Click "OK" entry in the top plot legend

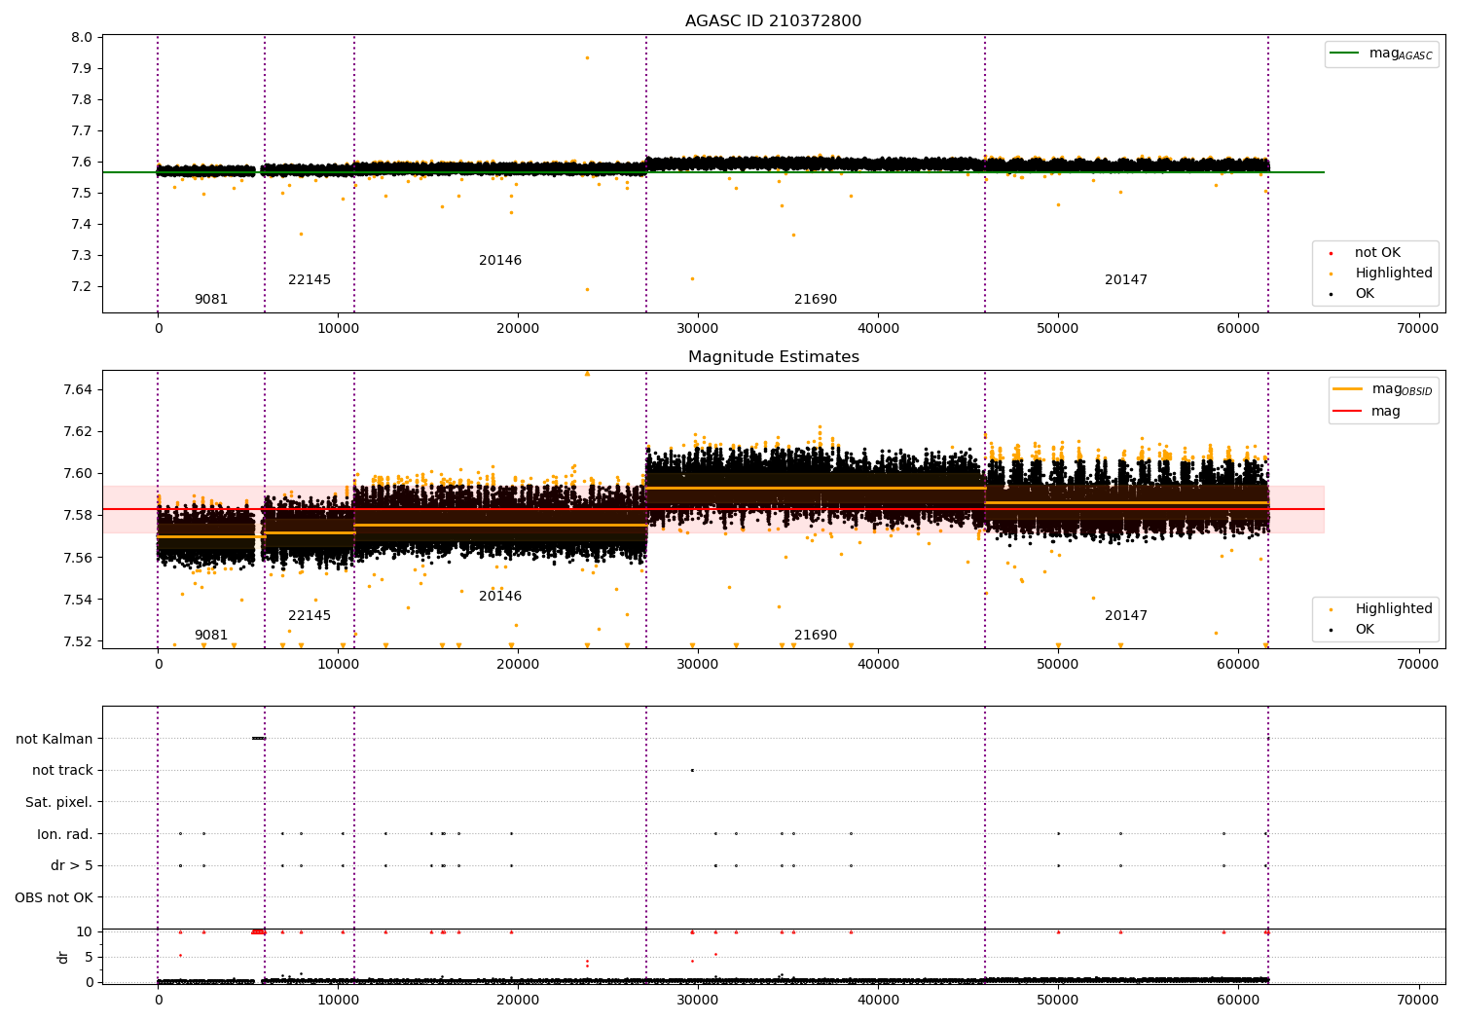pyautogui.click(x=1365, y=294)
